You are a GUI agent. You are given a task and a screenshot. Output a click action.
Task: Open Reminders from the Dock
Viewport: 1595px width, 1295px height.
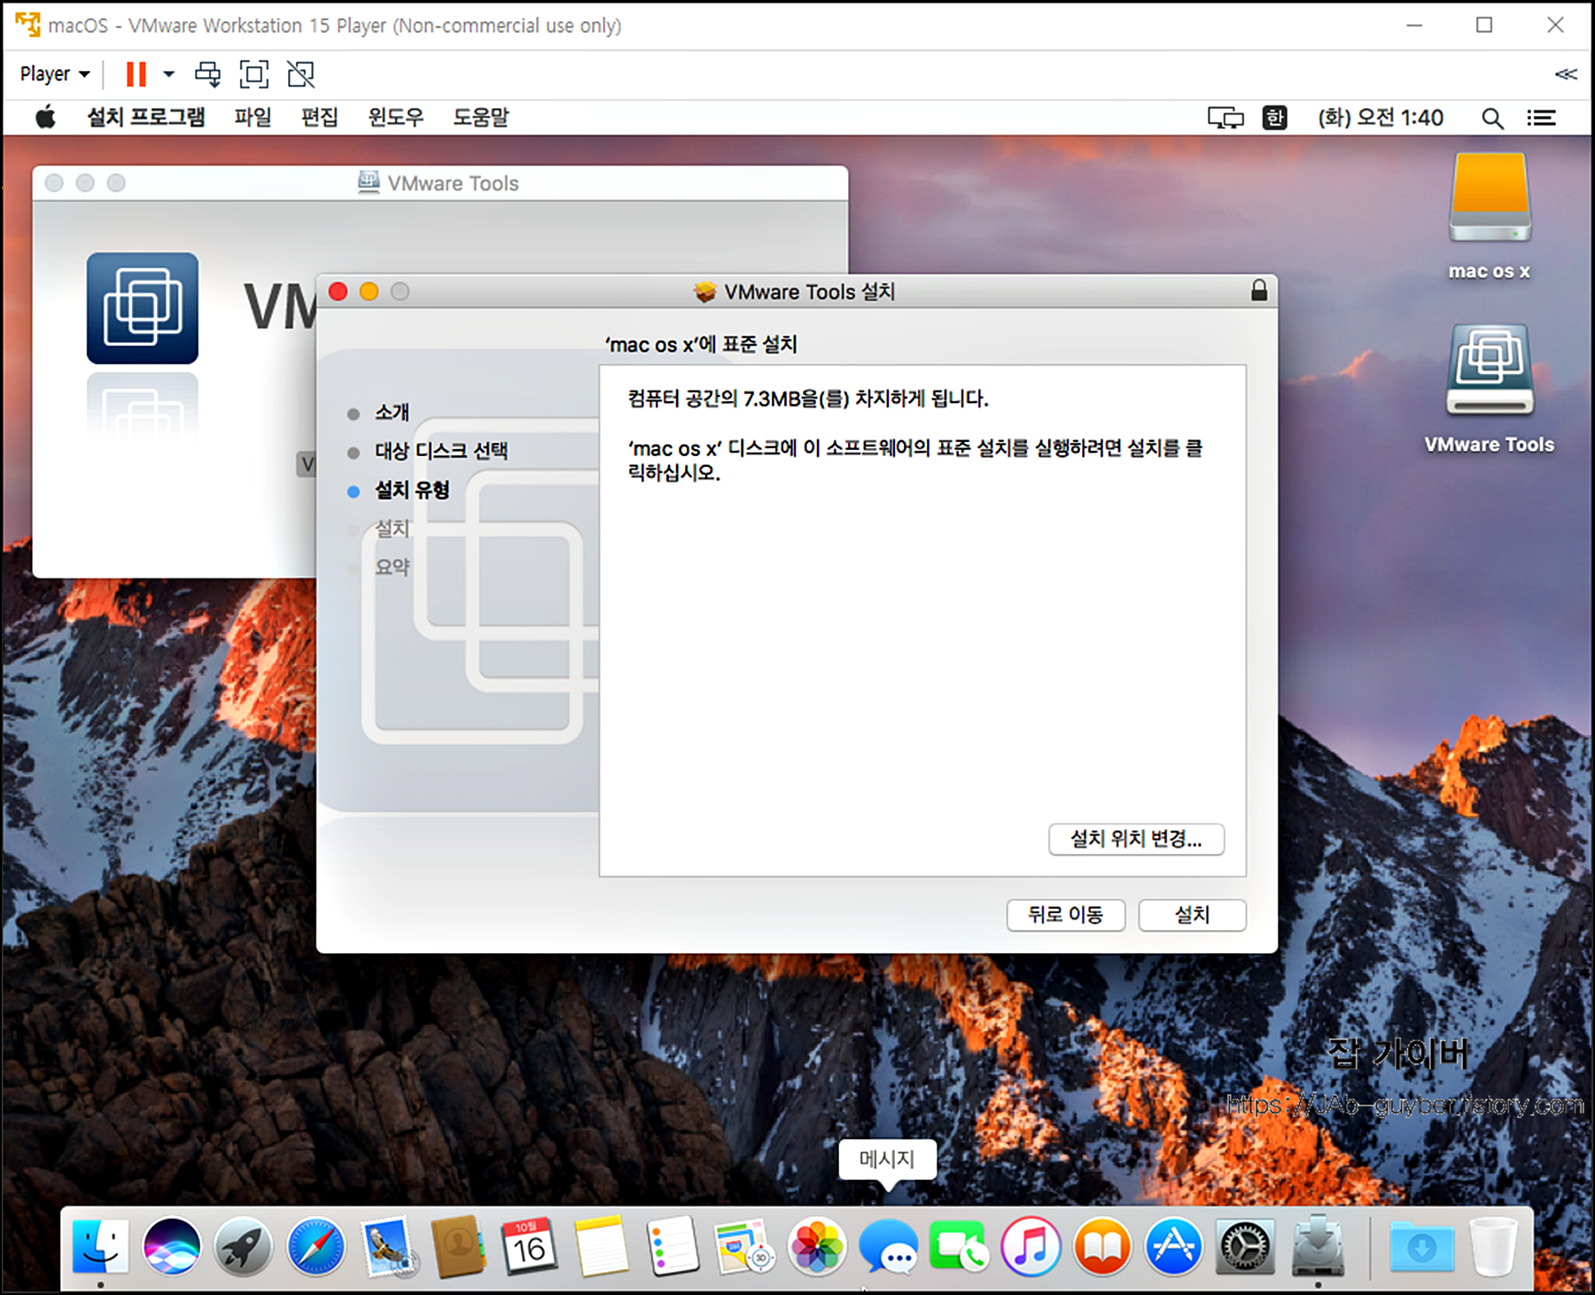673,1245
